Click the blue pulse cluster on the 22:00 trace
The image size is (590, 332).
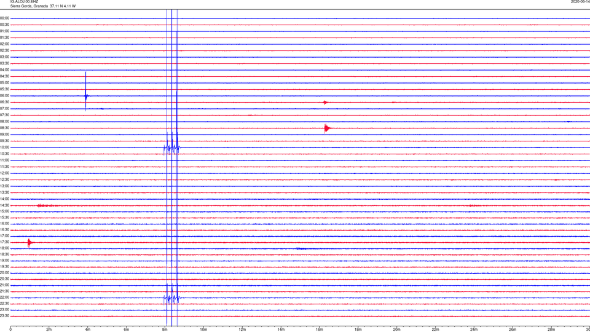[172, 298]
